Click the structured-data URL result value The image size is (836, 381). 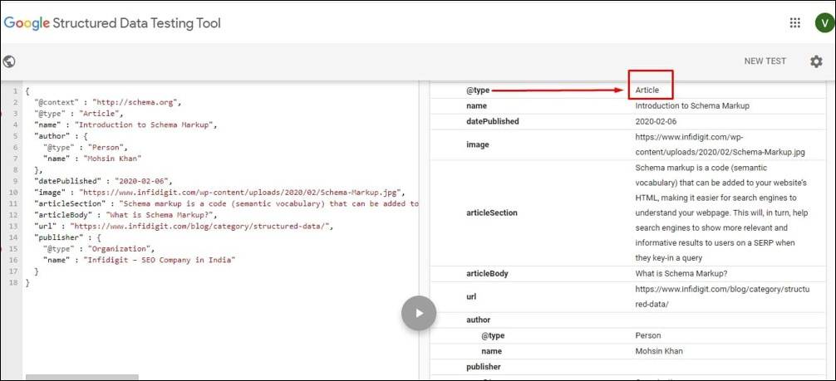pyautogui.click(x=722, y=297)
